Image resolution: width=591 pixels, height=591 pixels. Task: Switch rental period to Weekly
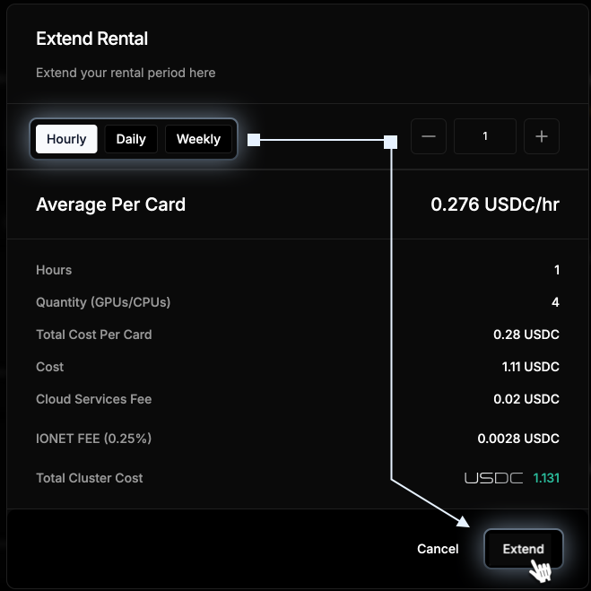(x=198, y=139)
